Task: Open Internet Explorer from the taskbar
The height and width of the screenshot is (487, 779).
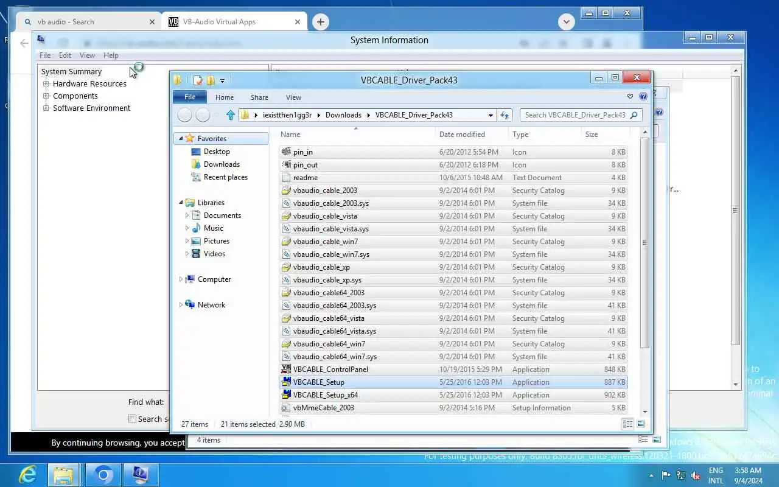Action: click(x=28, y=475)
